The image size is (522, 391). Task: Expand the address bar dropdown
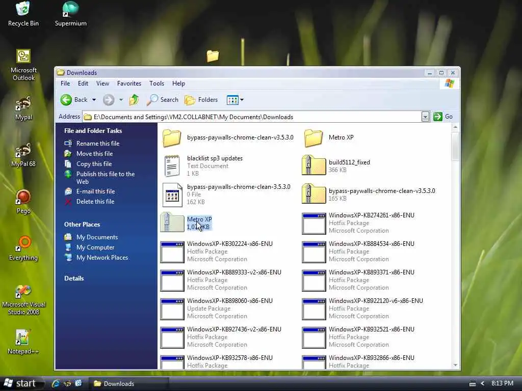[425, 117]
